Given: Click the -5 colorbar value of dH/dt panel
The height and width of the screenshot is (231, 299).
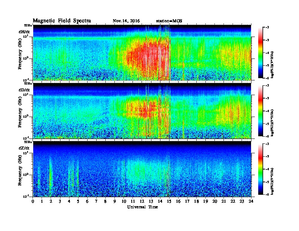Looking at the screenshot, I should pyautogui.click(x=267, y=65).
